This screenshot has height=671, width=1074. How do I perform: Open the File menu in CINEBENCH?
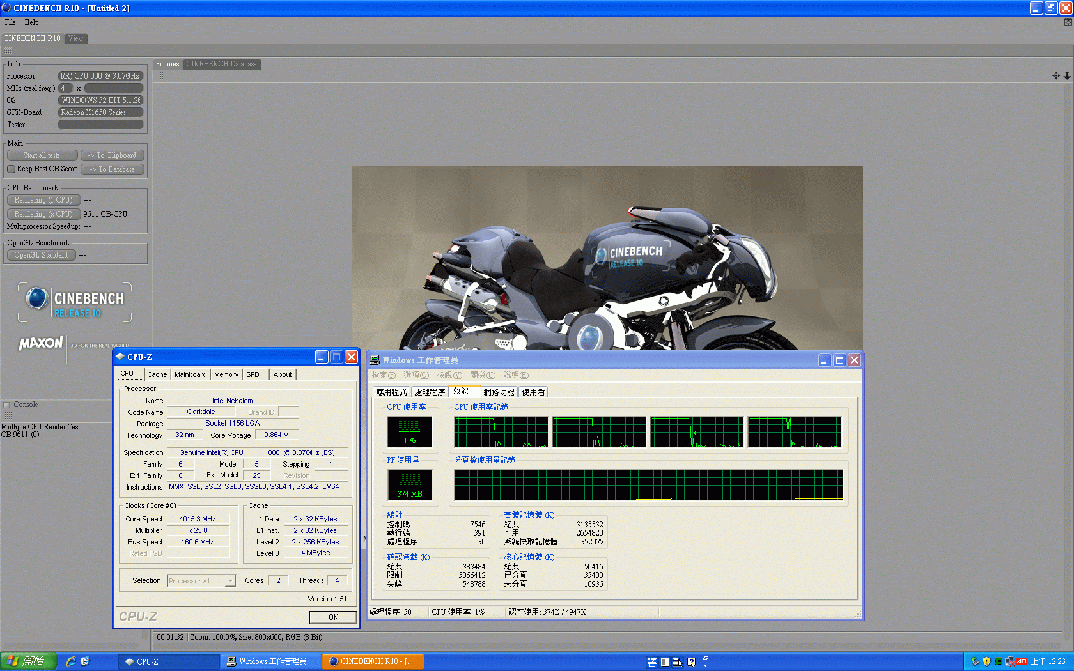10,22
